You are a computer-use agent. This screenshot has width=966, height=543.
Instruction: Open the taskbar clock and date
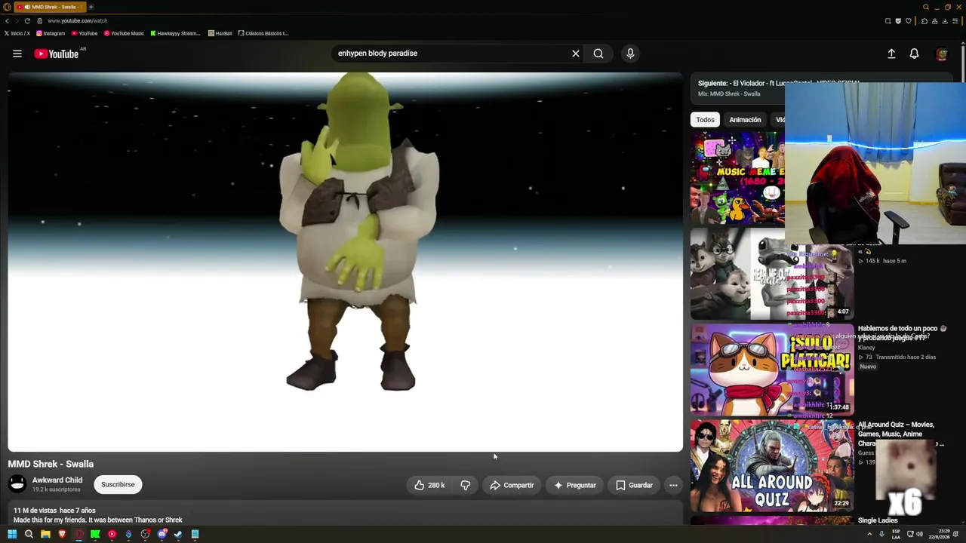[x=940, y=535]
